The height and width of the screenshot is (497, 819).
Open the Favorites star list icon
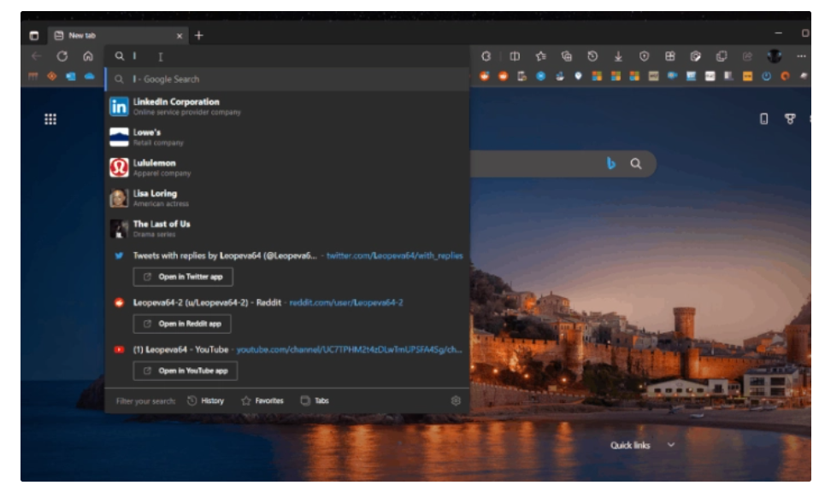click(540, 56)
